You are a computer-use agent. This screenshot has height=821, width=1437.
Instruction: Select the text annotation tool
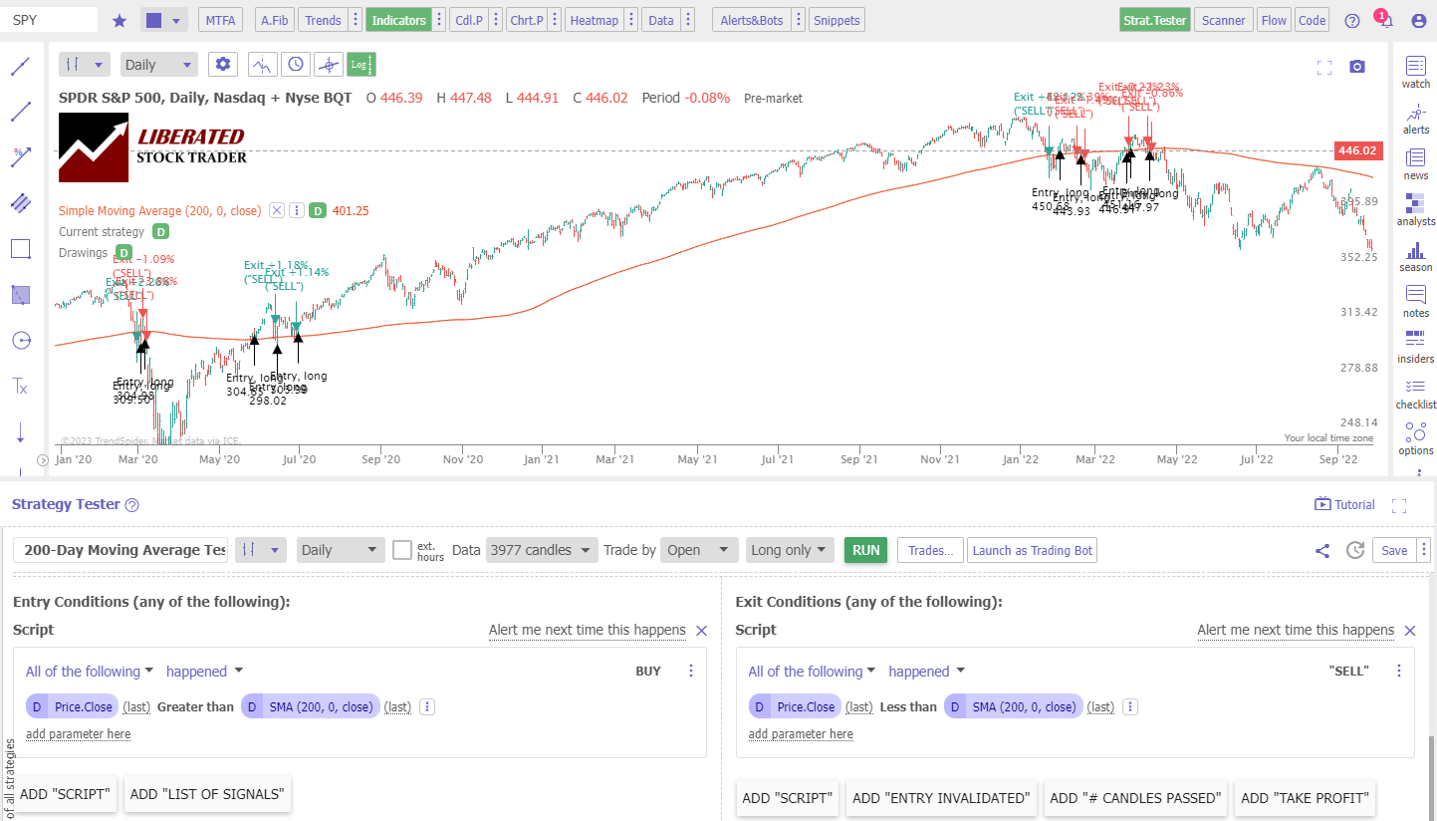20,387
